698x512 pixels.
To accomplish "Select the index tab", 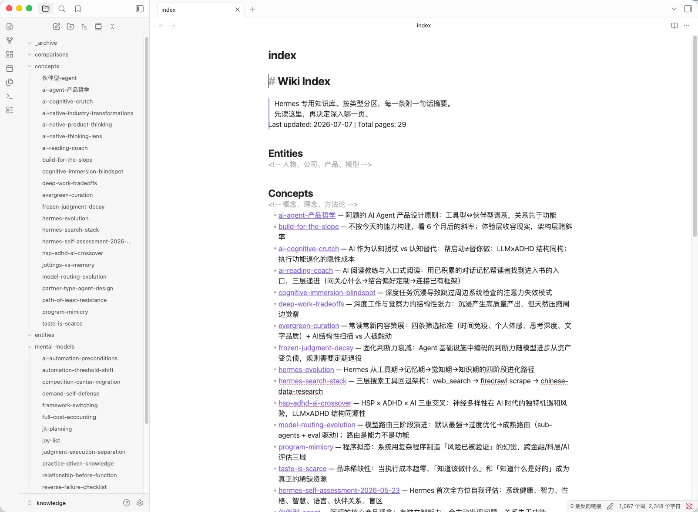I will tap(197, 10).
